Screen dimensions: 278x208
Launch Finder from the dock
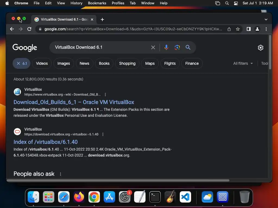33,197
